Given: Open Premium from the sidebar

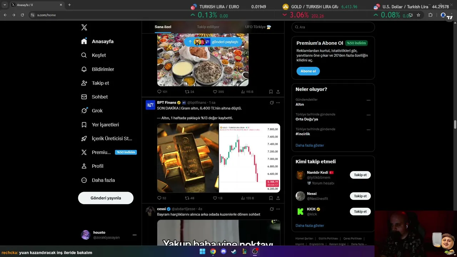Looking at the screenshot, I should [109, 152].
